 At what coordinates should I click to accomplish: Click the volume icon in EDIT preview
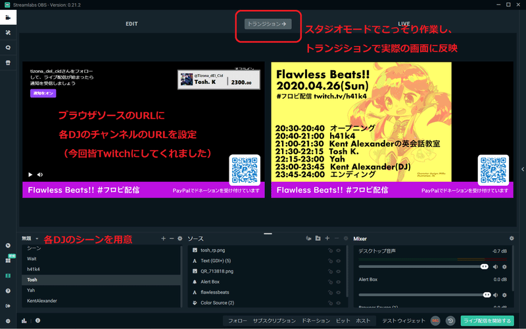(x=40, y=175)
